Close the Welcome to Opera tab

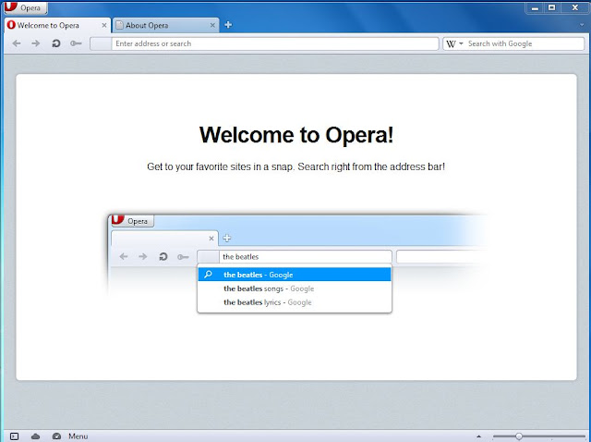point(104,25)
